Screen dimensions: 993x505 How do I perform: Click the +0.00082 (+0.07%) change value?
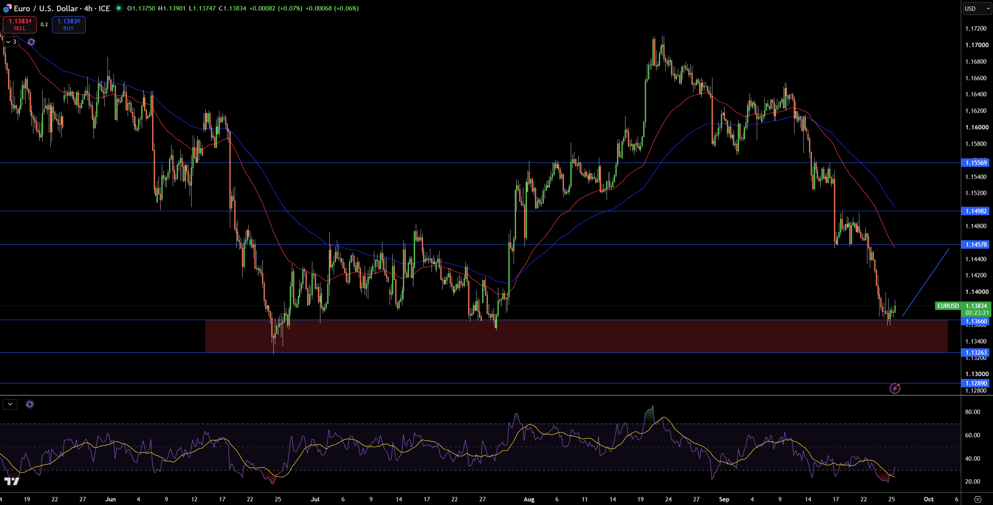coord(276,8)
